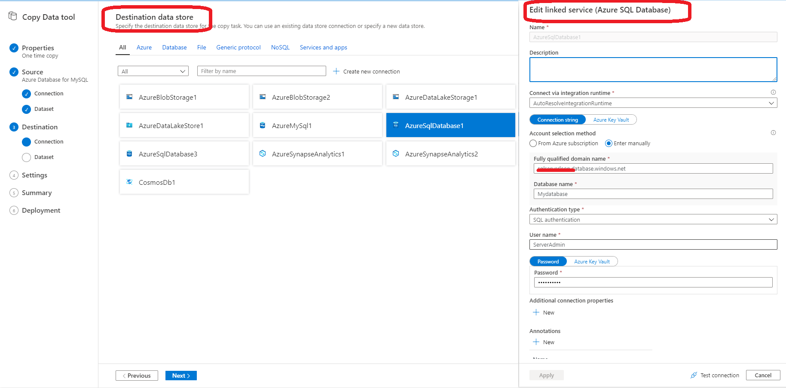Switch to Connection string toggle option
Image resolution: width=786 pixels, height=388 pixels.
tap(557, 120)
